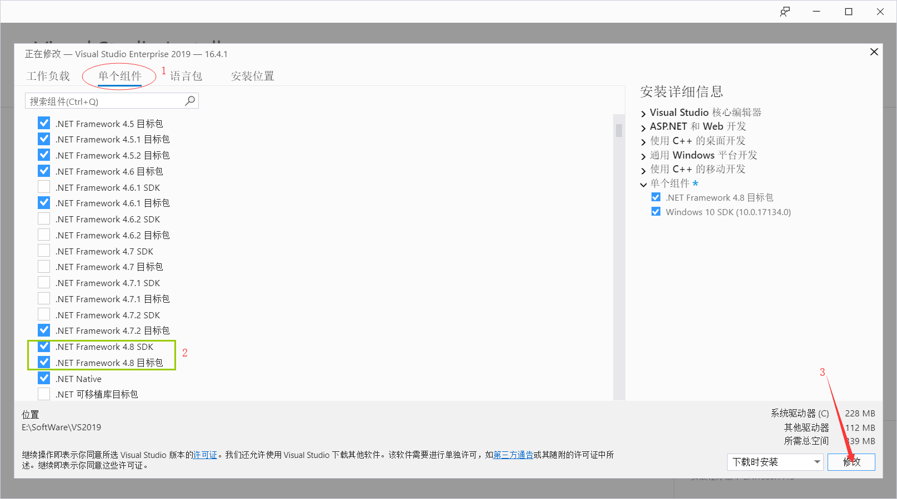Switch to the 工作负载 tab
This screenshot has height=499, width=897.
click(x=48, y=76)
